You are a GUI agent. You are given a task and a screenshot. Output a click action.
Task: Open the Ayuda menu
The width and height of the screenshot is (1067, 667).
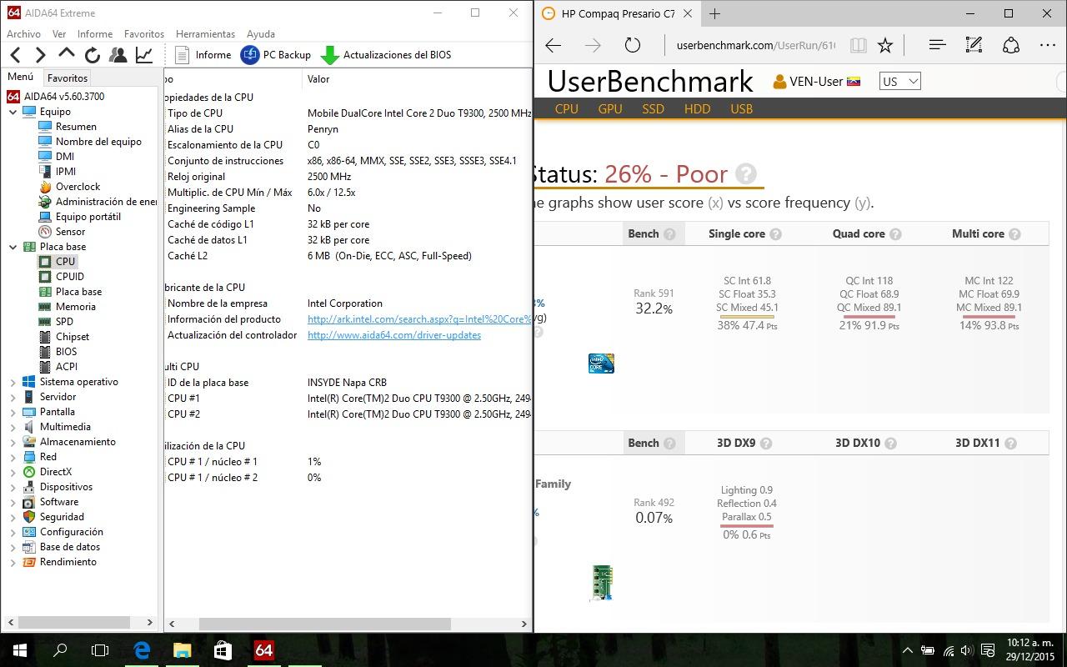click(x=261, y=34)
